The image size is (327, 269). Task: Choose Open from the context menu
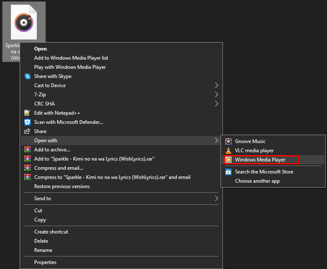pyautogui.click(x=122, y=49)
